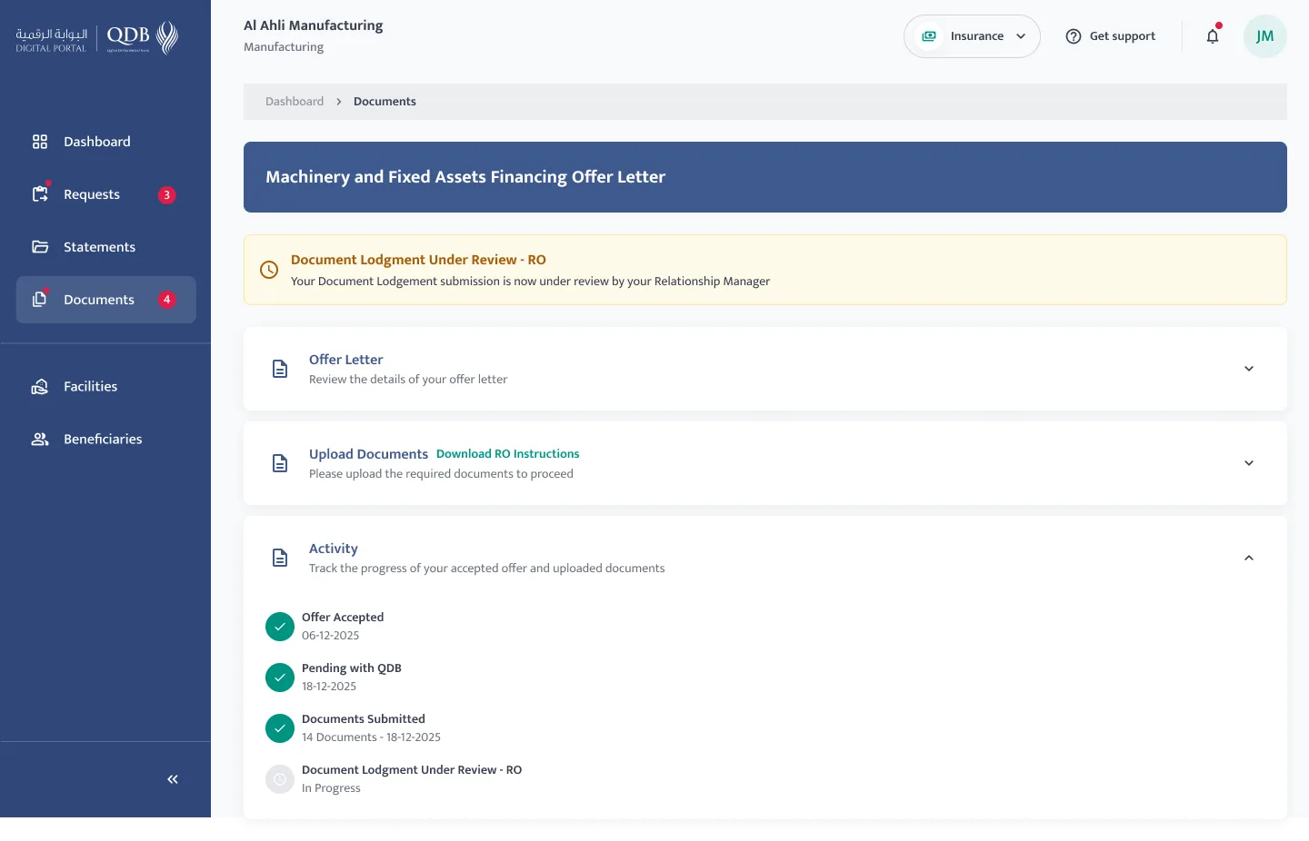Click the Get support link
Image resolution: width=1309 pixels, height=841 pixels.
[1111, 36]
